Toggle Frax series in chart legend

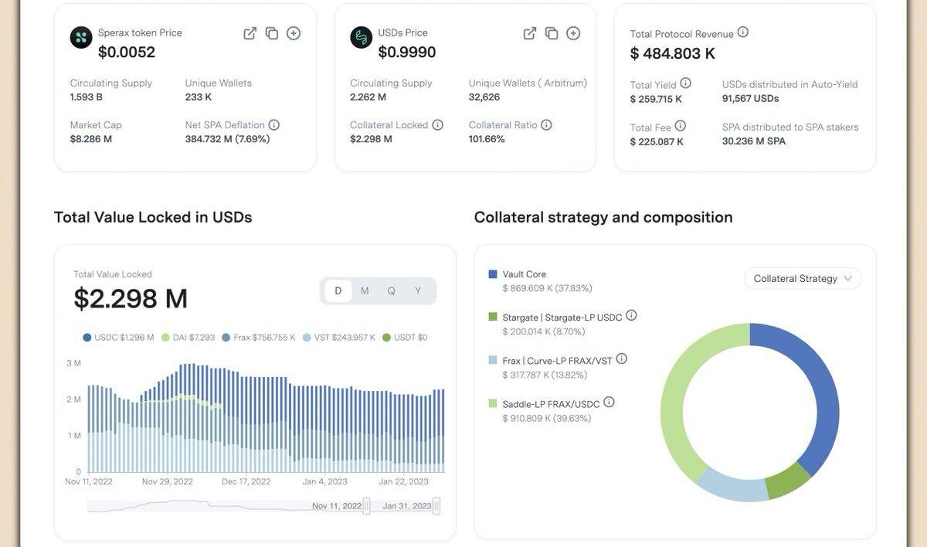coord(258,338)
